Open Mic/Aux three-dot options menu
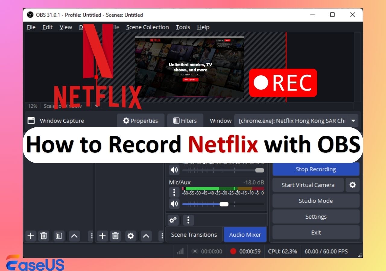 pyautogui.click(x=174, y=192)
